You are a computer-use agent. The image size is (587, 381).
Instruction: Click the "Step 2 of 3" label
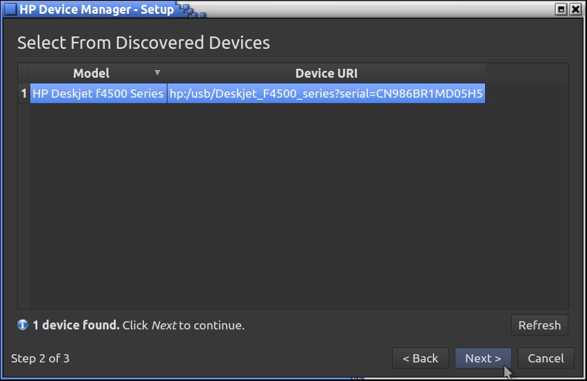(x=41, y=358)
